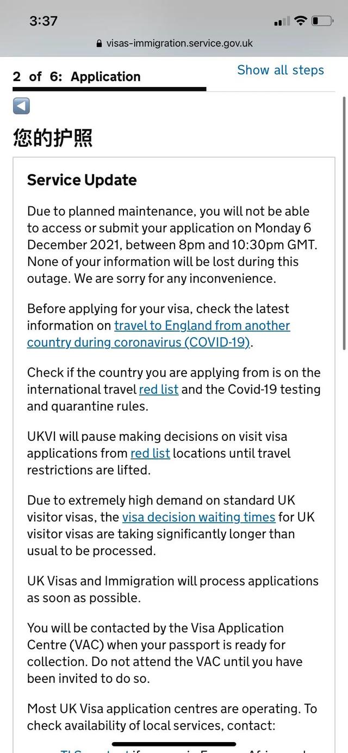Tap the padlock icon in the address bar
Image resolution: width=348 pixels, height=753 pixels.
[x=98, y=43]
